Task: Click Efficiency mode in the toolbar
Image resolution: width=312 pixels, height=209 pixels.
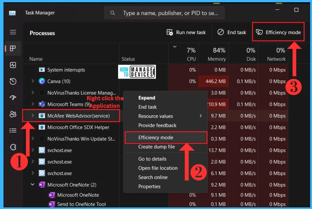Action: (278, 32)
